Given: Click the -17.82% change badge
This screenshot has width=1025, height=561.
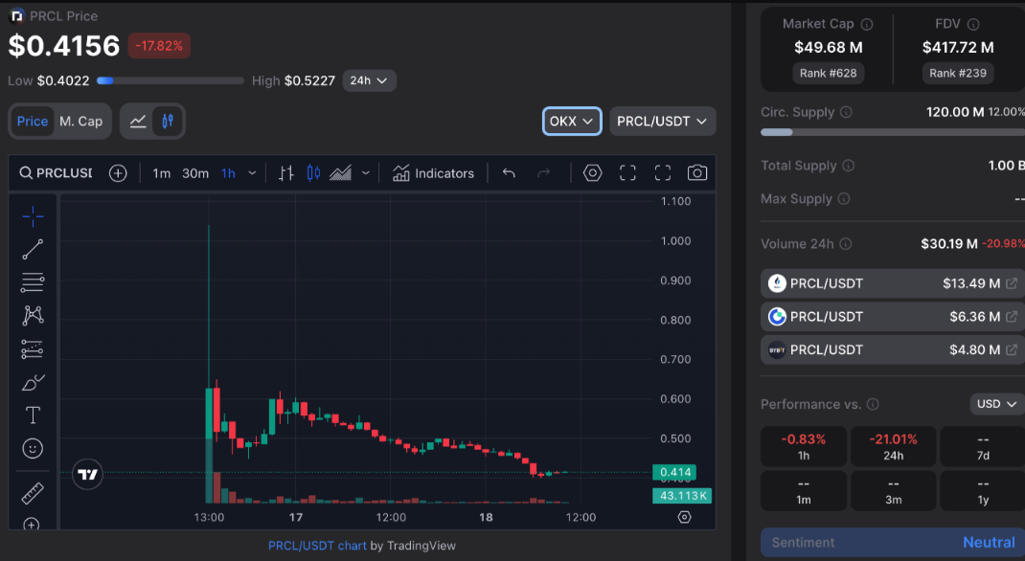Looking at the screenshot, I should click(x=159, y=46).
